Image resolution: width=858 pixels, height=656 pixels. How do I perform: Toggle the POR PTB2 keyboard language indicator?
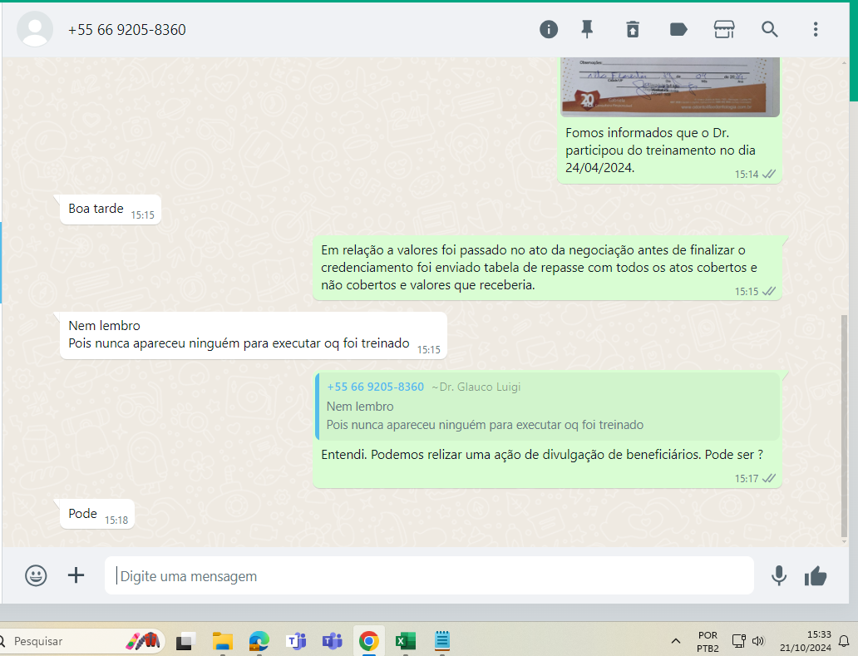coord(708,641)
